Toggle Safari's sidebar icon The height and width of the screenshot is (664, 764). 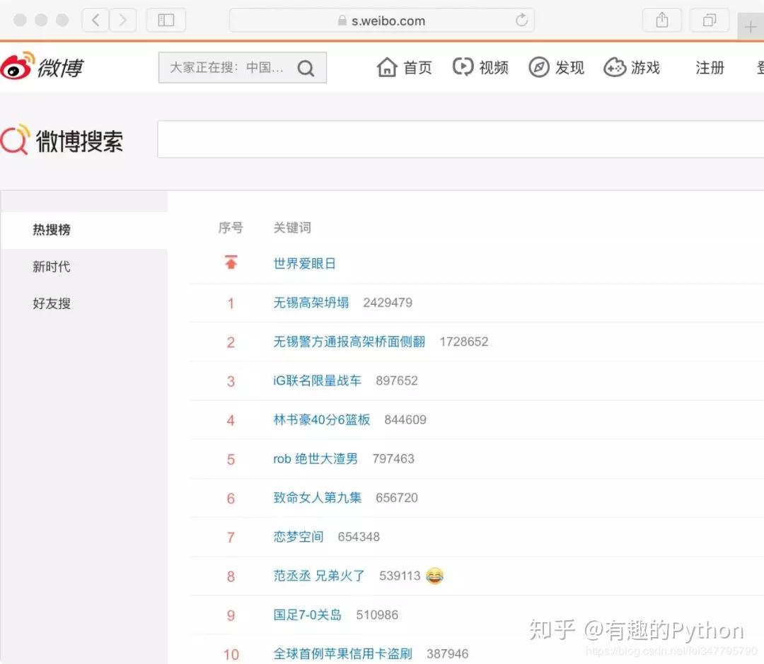pos(166,20)
